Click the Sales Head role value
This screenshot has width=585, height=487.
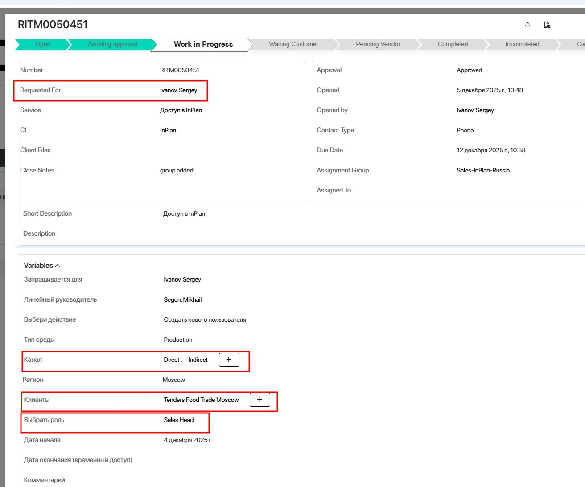tap(178, 420)
